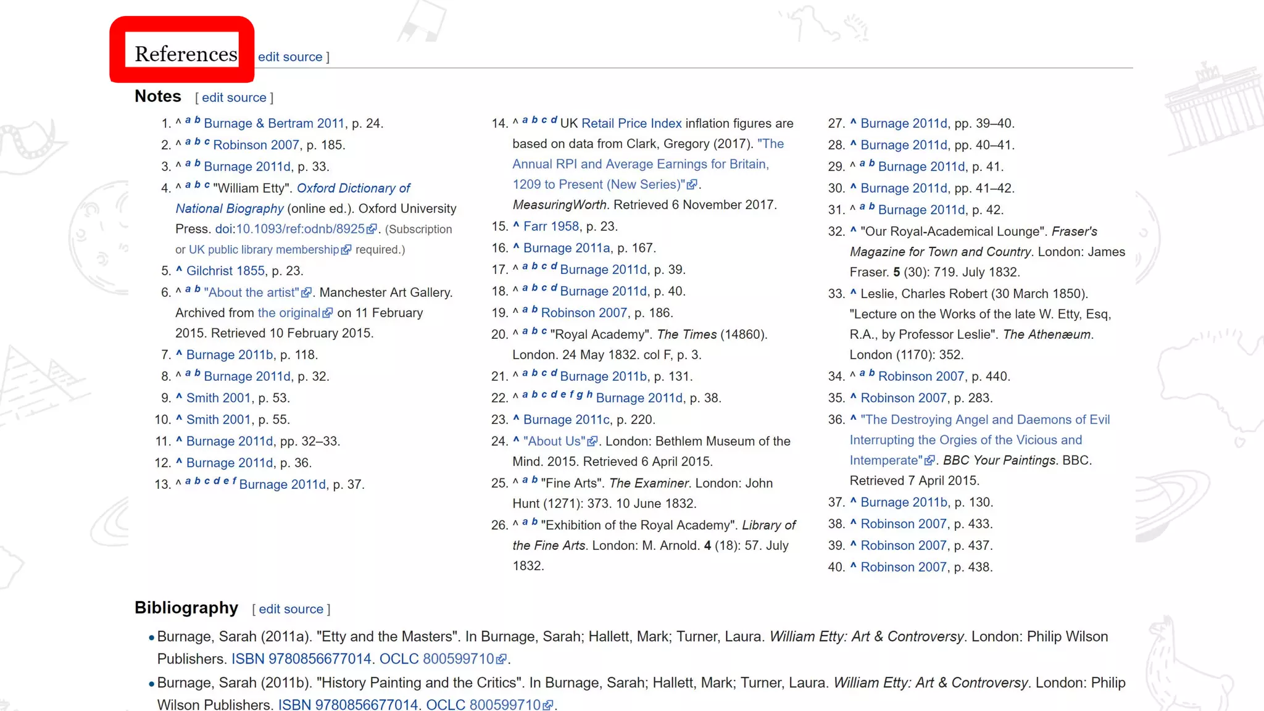Image resolution: width=1264 pixels, height=711 pixels.
Task: Edit source of the References heading
Action: [290, 57]
